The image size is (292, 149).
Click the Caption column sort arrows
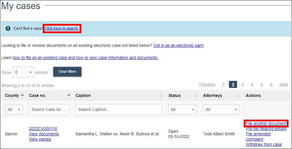point(161,96)
